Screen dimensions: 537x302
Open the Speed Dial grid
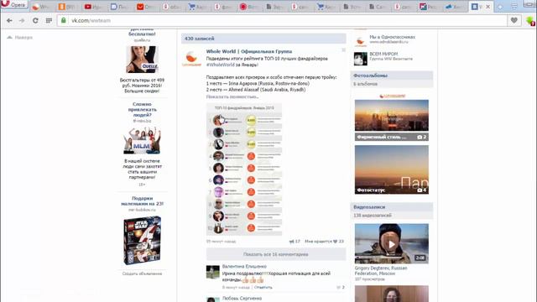pos(49,20)
